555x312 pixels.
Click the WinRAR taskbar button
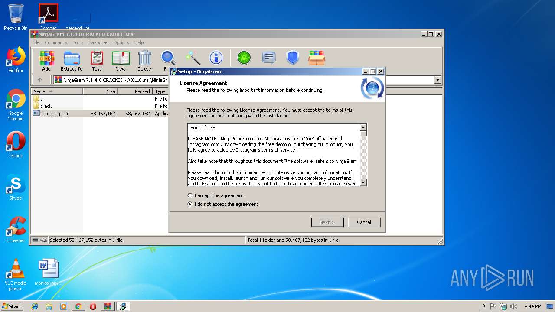point(108,306)
